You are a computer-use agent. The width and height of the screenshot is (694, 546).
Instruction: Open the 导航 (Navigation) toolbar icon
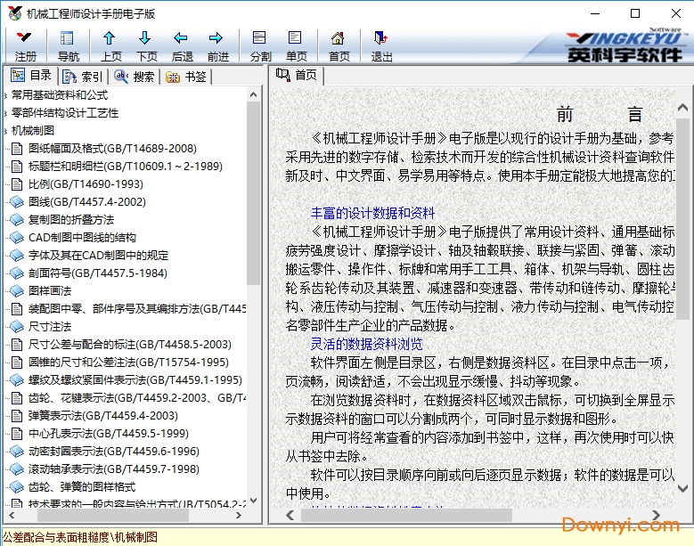coord(68,39)
